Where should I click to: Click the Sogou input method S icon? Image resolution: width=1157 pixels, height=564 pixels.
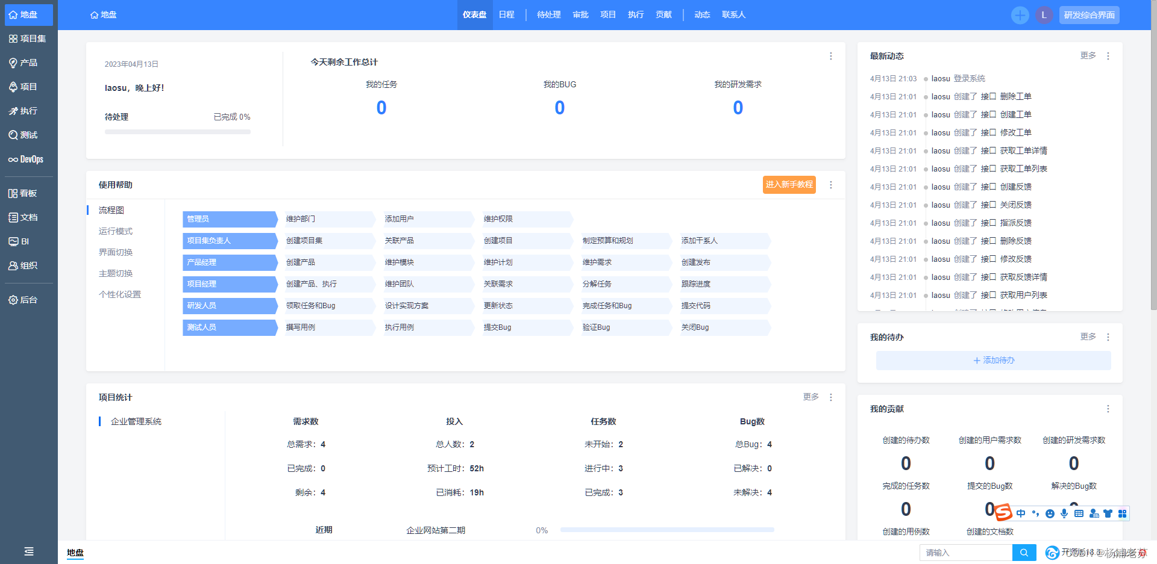click(x=1003, y=513)
